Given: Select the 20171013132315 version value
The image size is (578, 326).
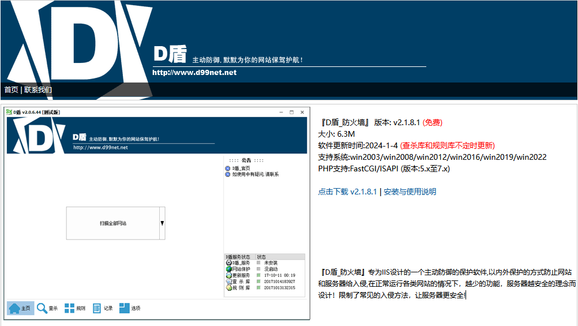Looking at the screenshot, I should (x=279, y=288).
